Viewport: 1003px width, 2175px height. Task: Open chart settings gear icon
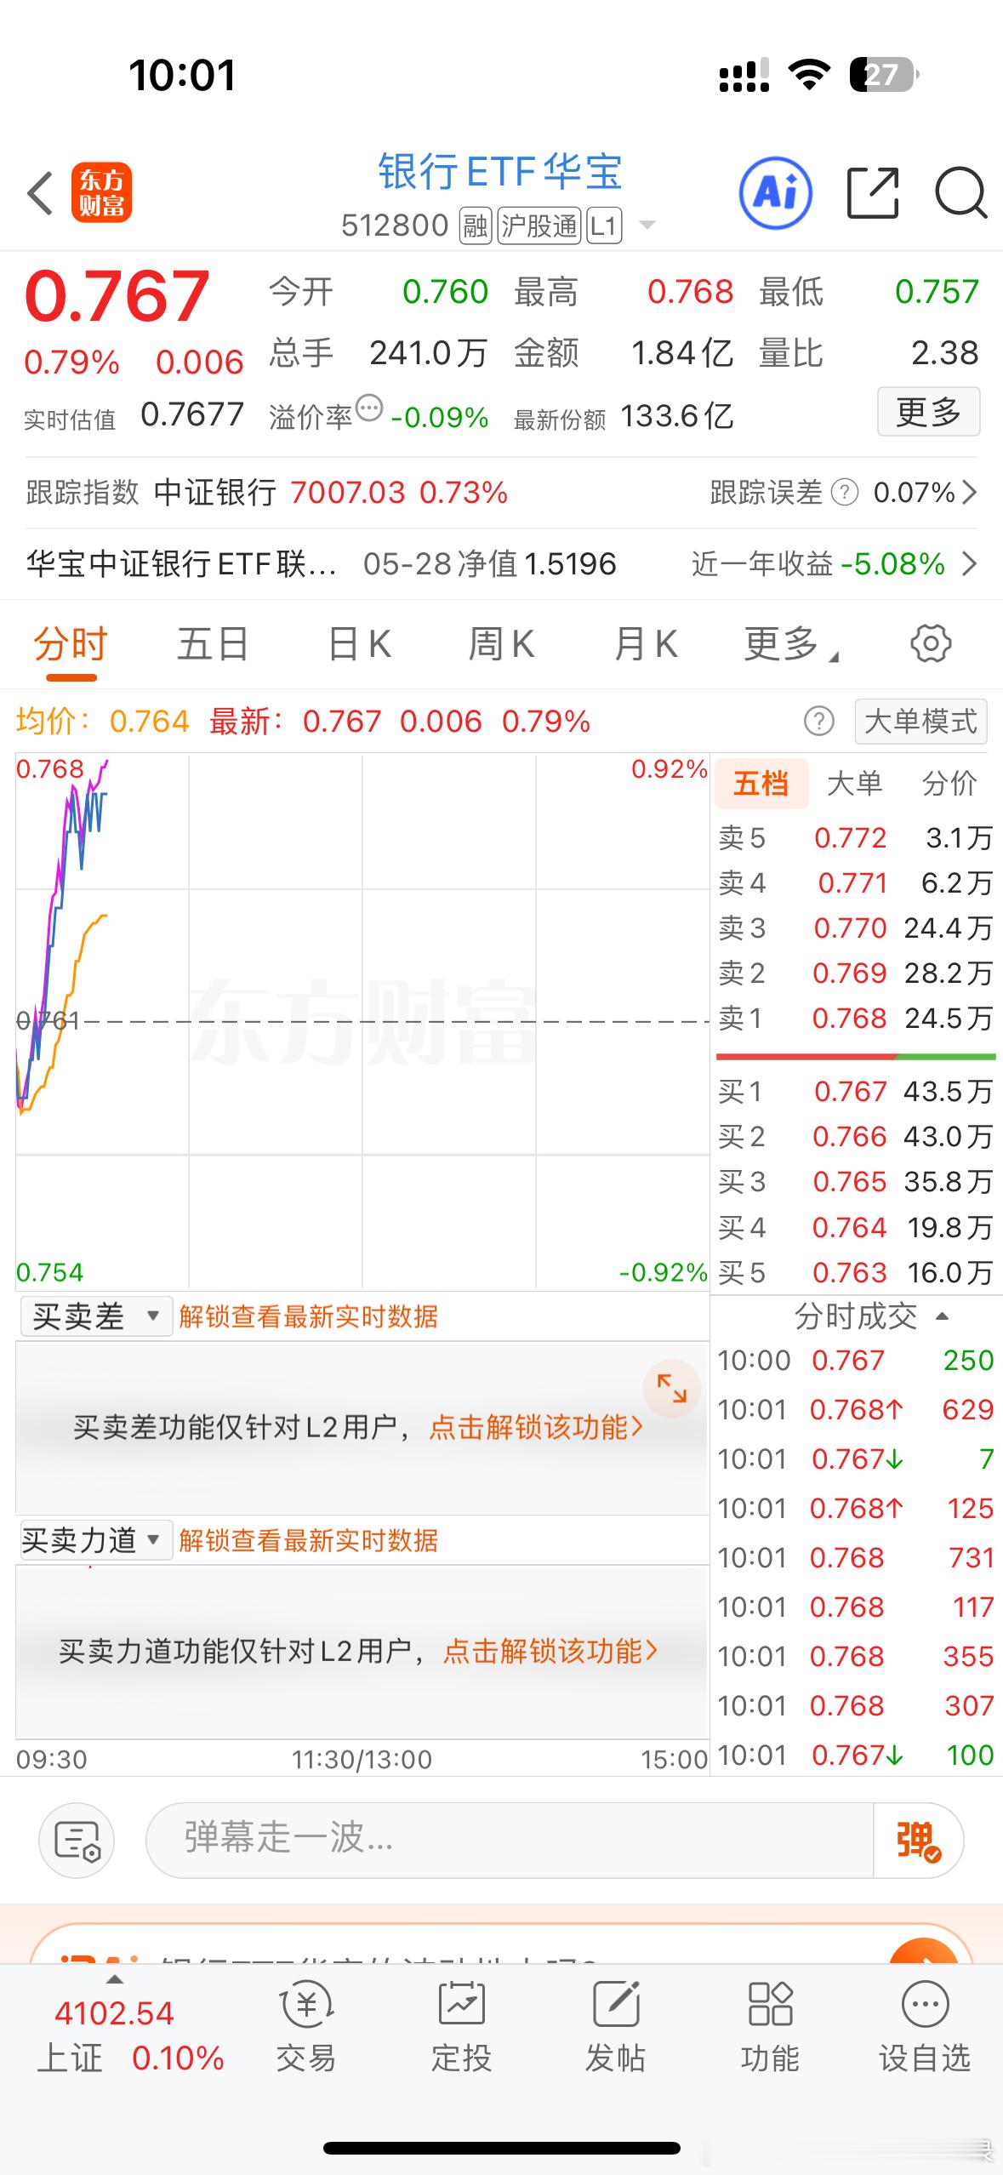(x=931, y=643)
